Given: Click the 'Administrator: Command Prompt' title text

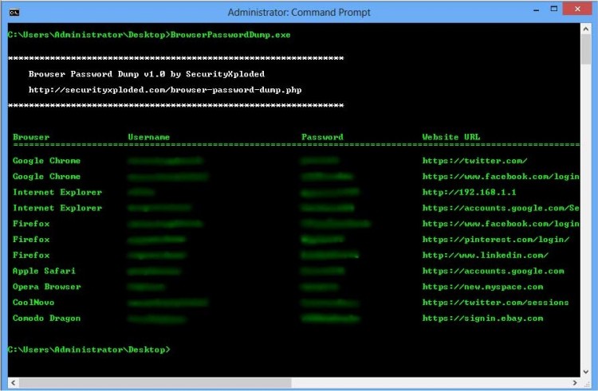Looking at the screenshot, I should 299,13.
